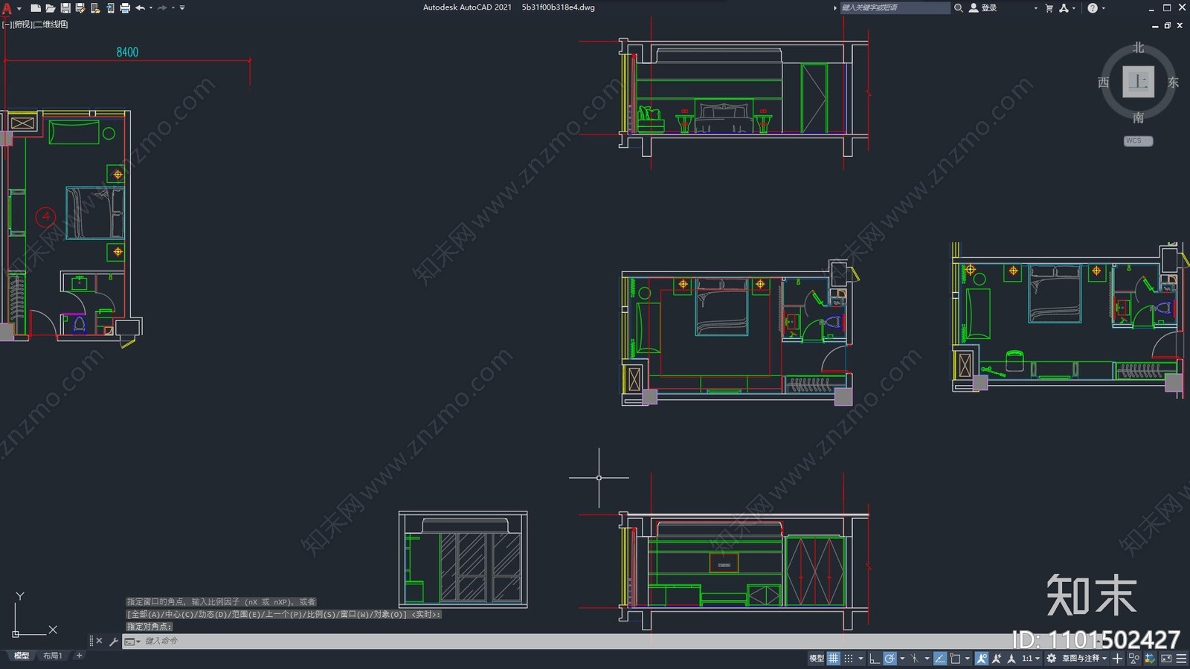Click the 模型 status bar space button

tap(817, 659)
